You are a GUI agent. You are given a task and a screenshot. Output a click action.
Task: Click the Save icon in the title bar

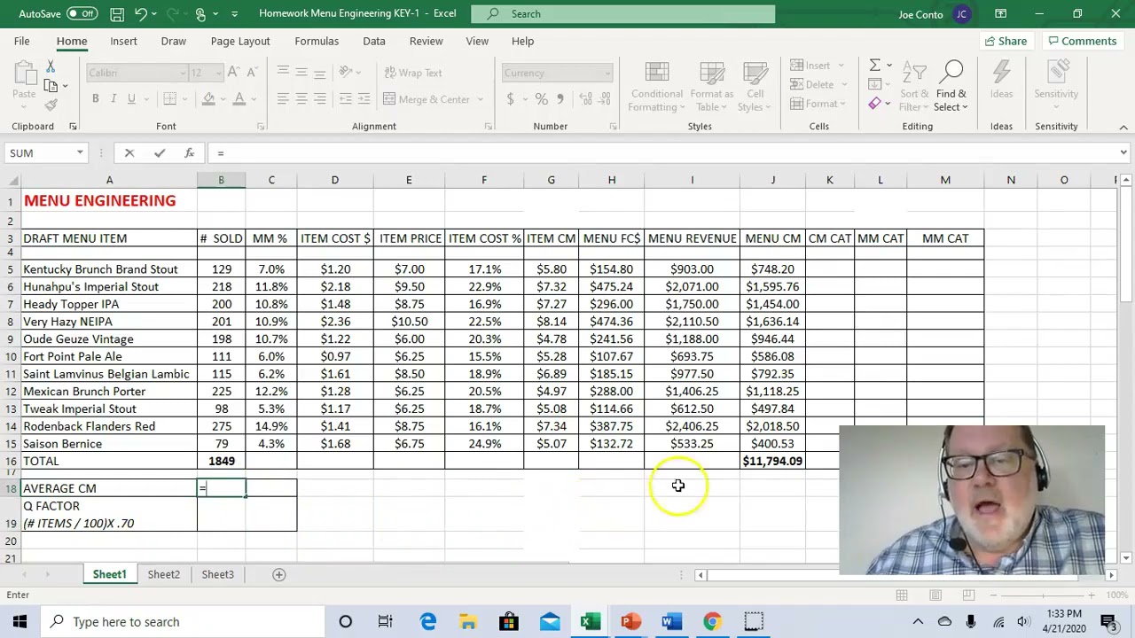pos(117,14)
